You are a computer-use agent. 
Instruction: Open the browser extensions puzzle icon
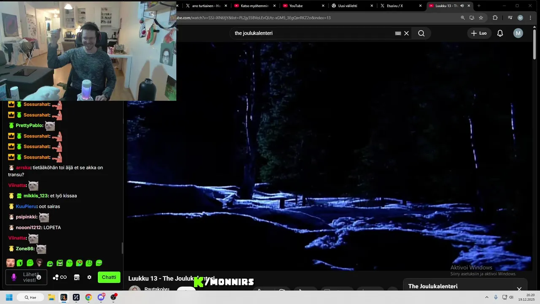[x=495, y=18]
